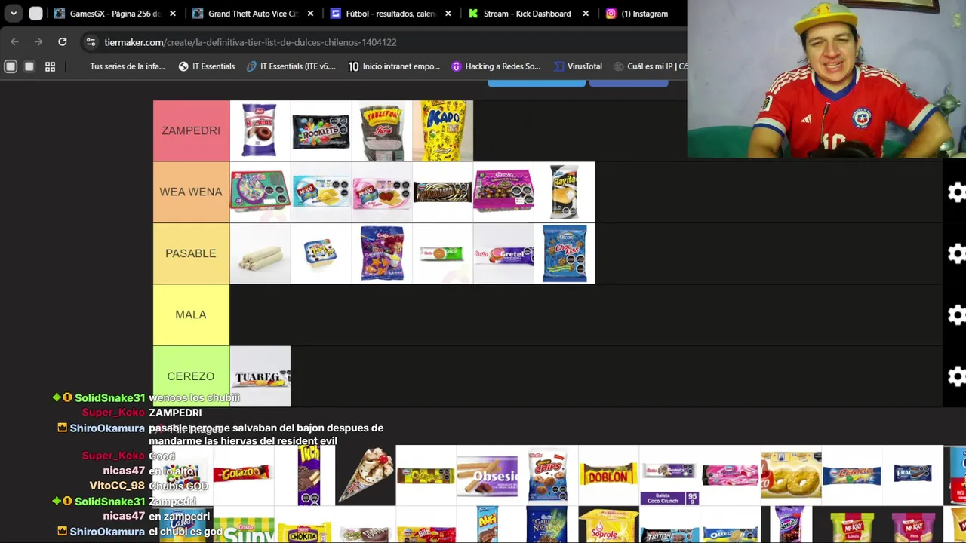Select the Doblón candy in the pool
This screenshot has width=966, height=543.
click(x=608, y=474)
